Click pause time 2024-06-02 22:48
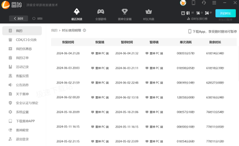239x146 pixels. click(127, 83)
